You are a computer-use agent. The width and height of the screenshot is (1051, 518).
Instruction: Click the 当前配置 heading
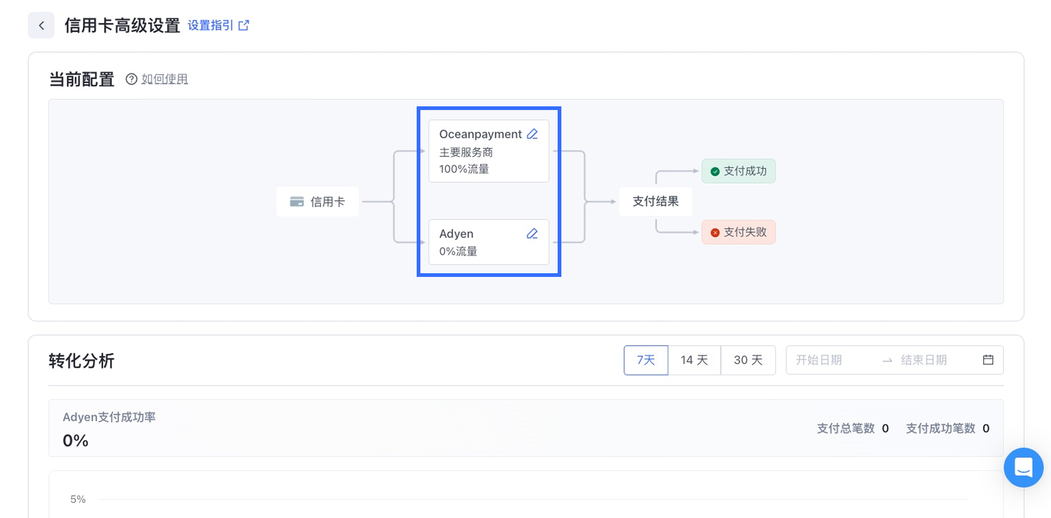82,80
